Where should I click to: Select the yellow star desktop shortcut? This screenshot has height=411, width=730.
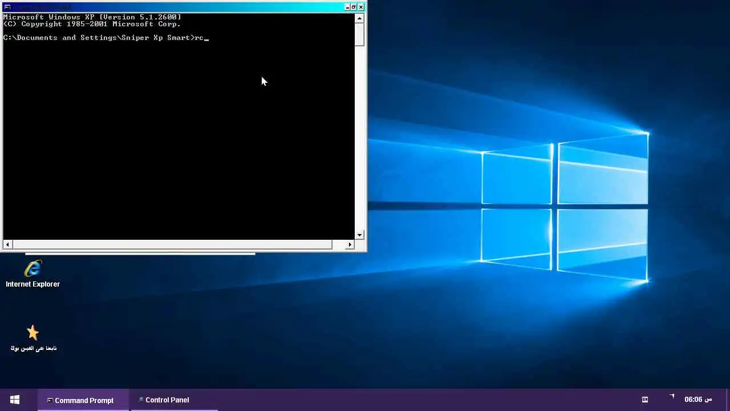coord(33,332)
